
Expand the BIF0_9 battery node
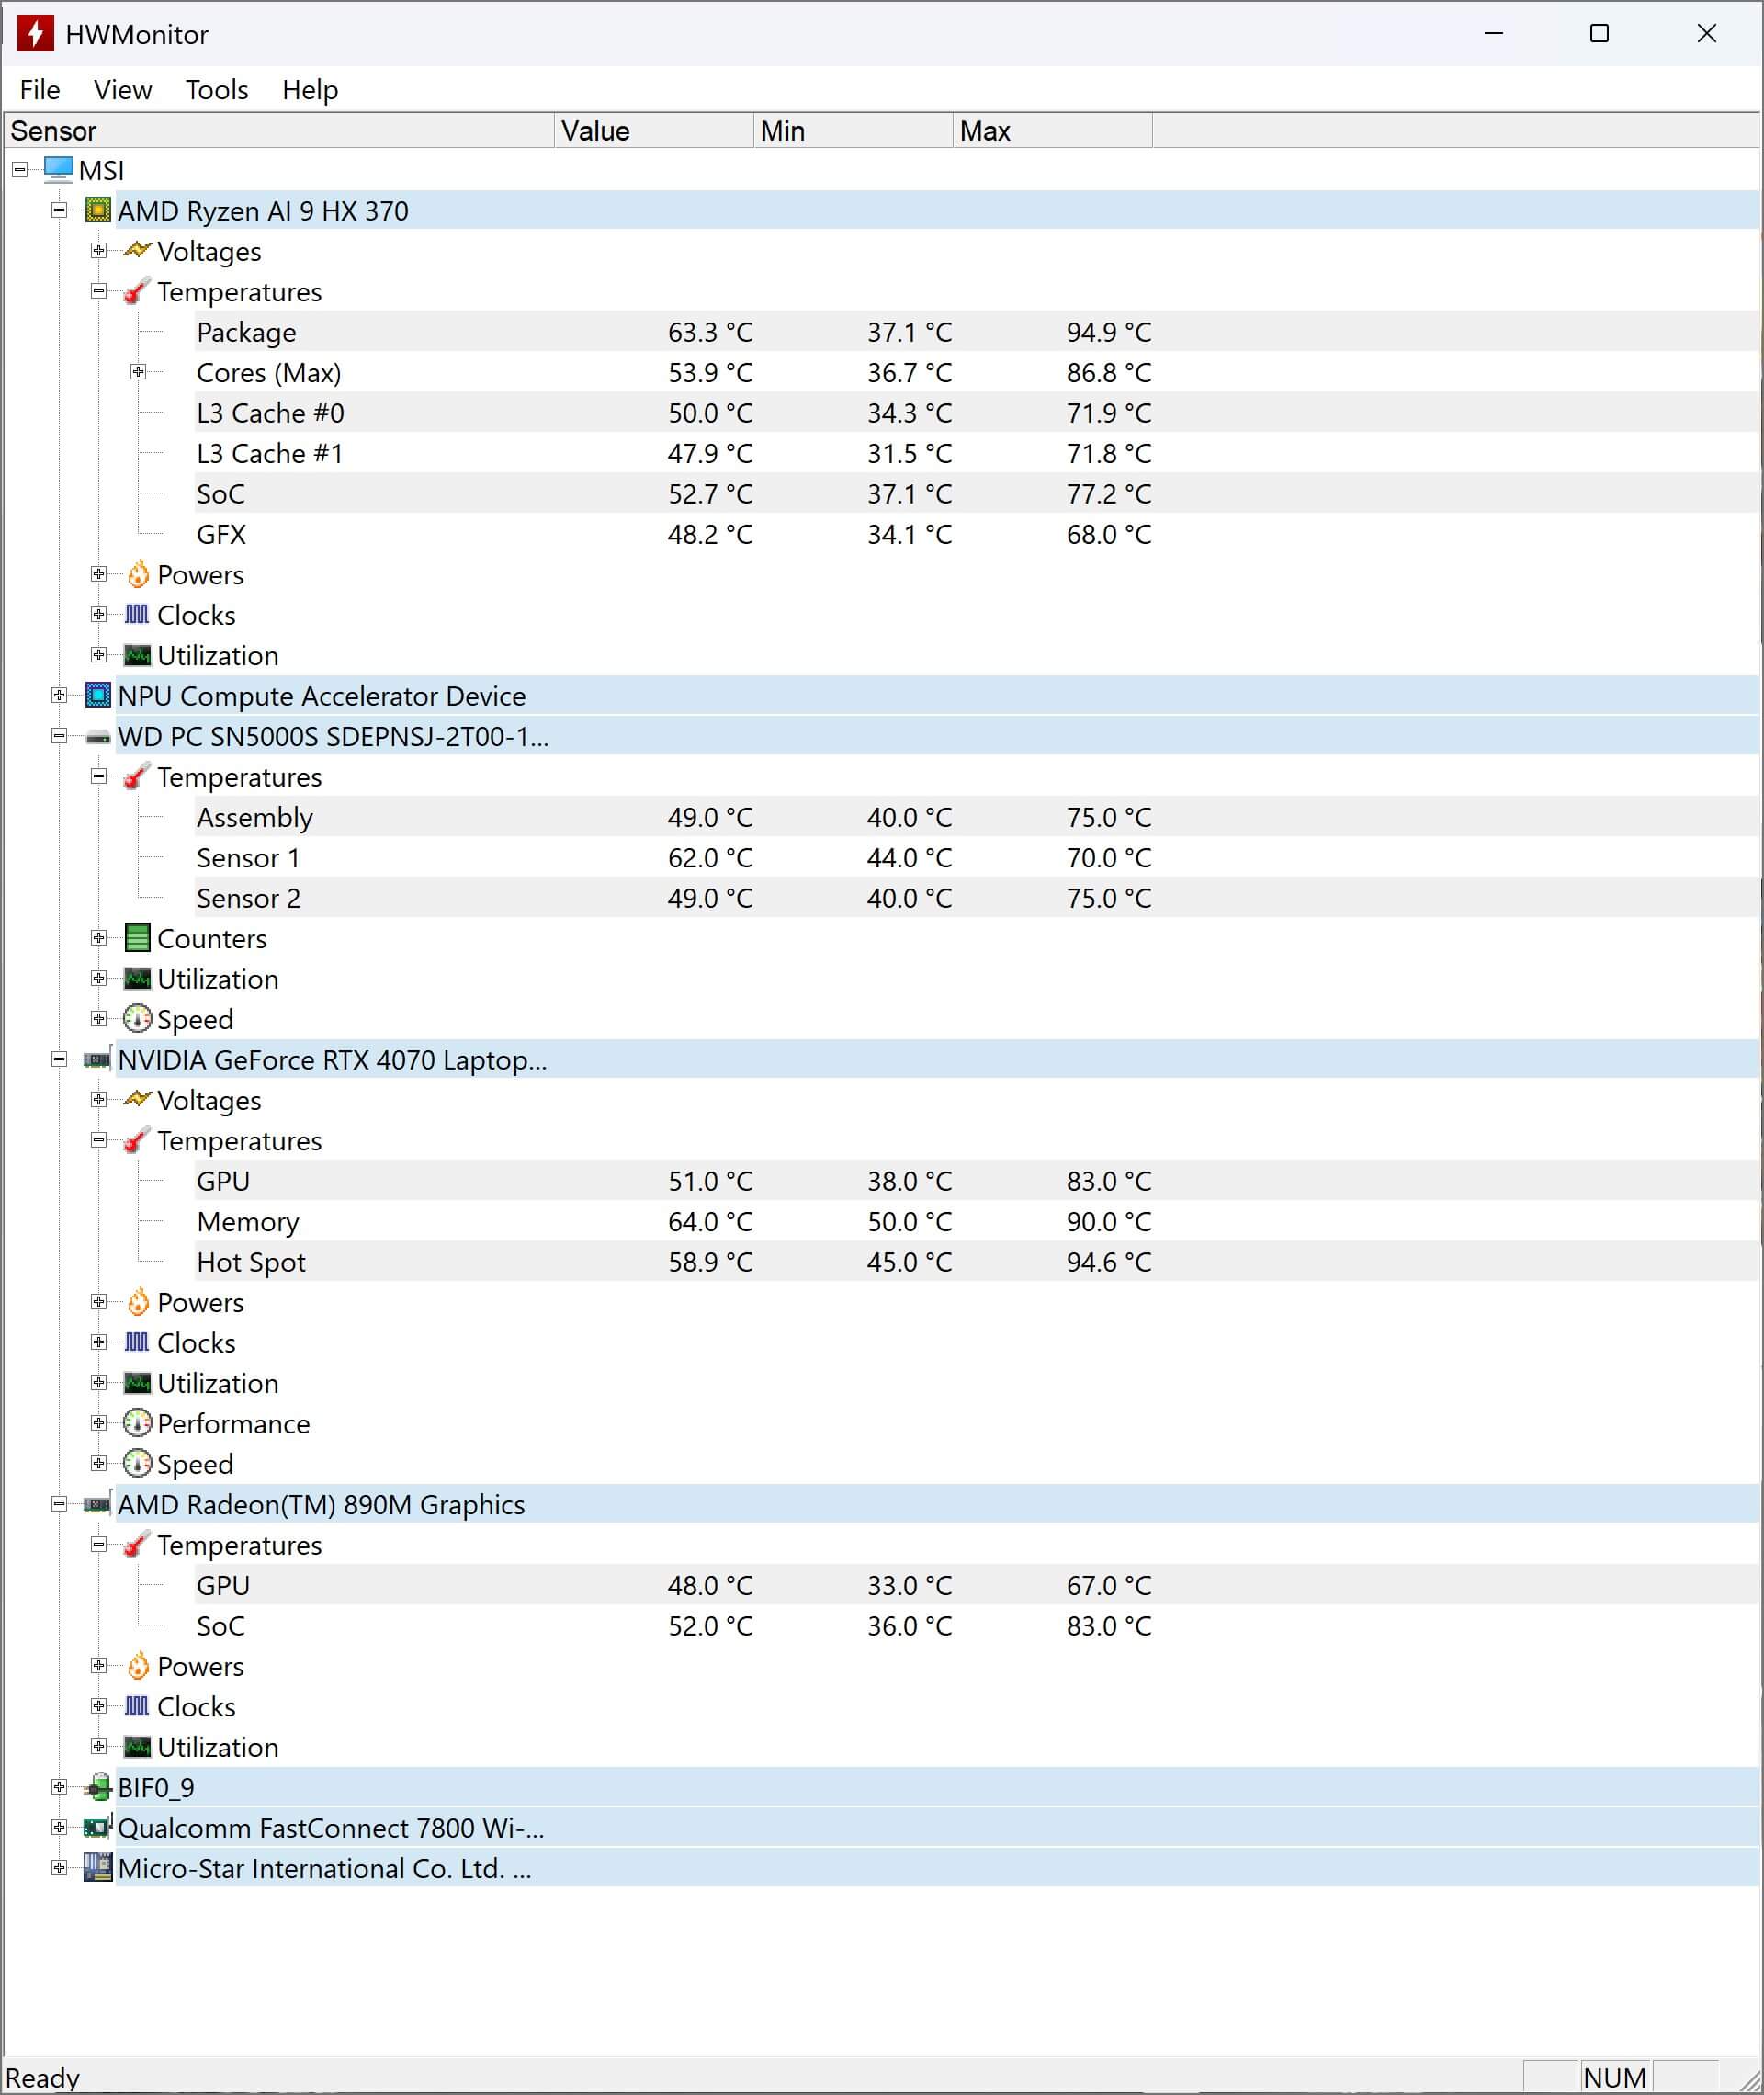[x=59, y=1787]
